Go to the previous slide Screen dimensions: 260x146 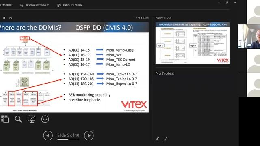[48, 135]
